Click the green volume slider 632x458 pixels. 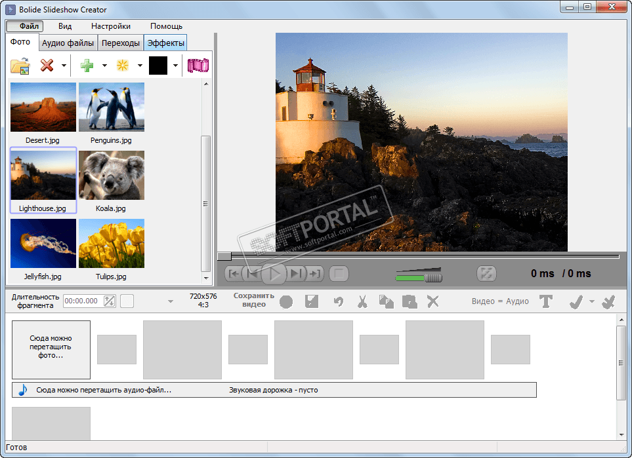pyautogui.click(x=418, y=278)
